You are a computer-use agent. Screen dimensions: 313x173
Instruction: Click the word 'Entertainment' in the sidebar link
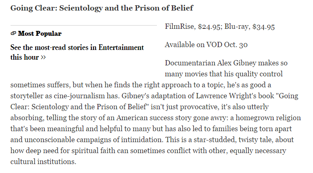click(x=121, y=48)
